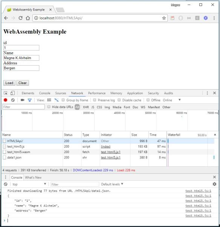Check the Disable cache option
Screen dimensions: 220x227
click(x=119, y=100)
